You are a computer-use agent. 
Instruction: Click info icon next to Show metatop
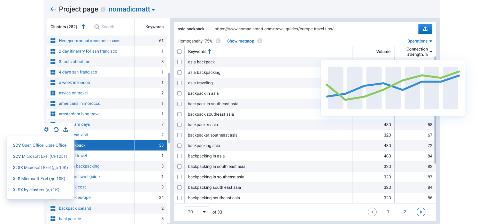tap(260, 41)
